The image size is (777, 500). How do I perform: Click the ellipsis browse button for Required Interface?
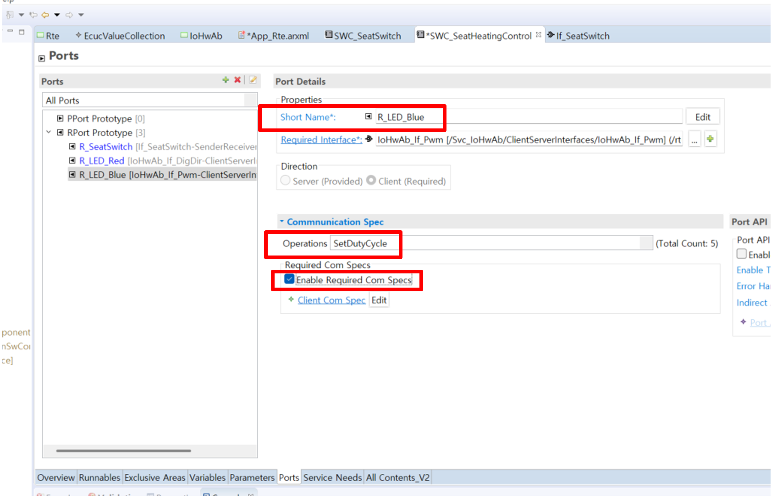click(694, 140)
